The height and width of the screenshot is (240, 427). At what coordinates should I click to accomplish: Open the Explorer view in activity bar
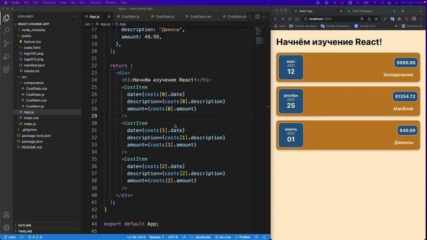coord(6,18)
